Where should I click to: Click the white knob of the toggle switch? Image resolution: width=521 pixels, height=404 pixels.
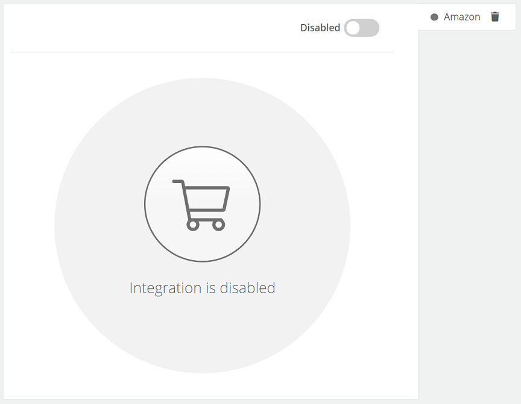(353, 28)
